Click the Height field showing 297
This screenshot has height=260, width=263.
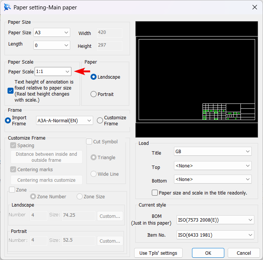click(110, 46)
